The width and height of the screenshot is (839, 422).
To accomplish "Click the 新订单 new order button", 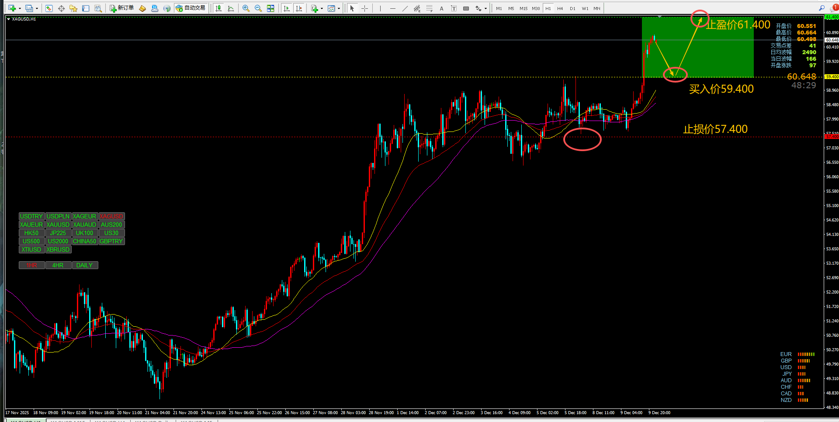I will pyautogui.click(x=121, y=8).
